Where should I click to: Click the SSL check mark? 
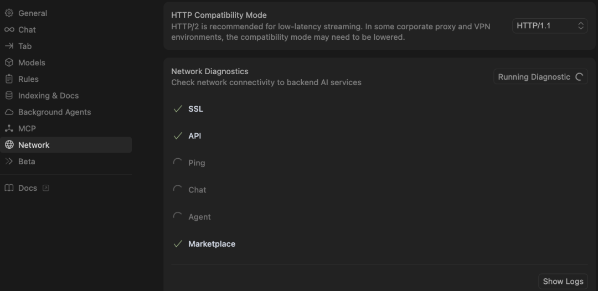click(178, 109)
